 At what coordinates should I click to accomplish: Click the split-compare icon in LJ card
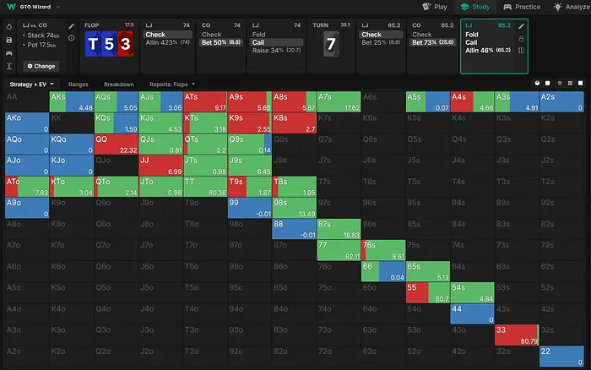coord(522,51)
